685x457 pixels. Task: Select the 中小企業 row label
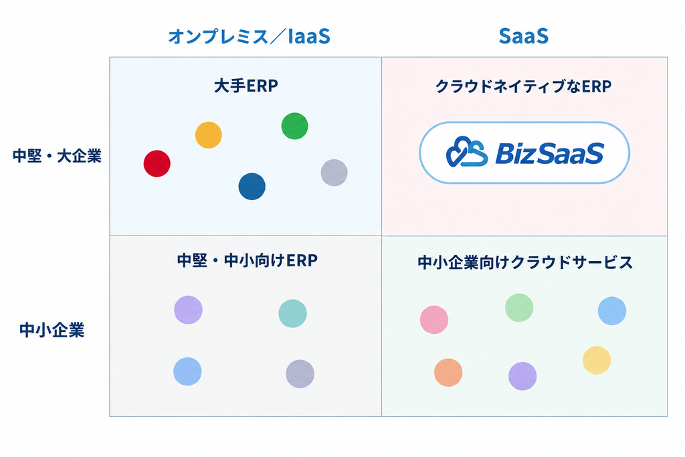(x=52, y=330)
